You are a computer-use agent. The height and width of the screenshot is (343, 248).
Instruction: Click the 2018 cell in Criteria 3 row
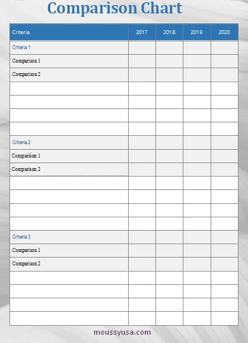(169, 237)
